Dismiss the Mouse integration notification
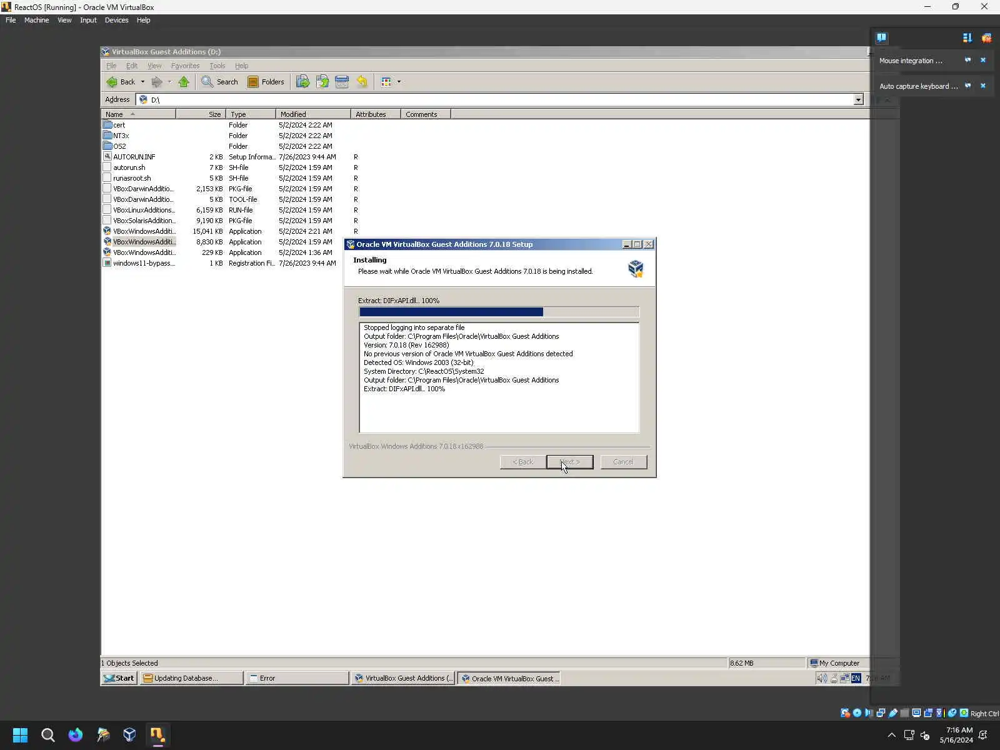The width and height of the screenshot is (1000, 750). (983, 60)
